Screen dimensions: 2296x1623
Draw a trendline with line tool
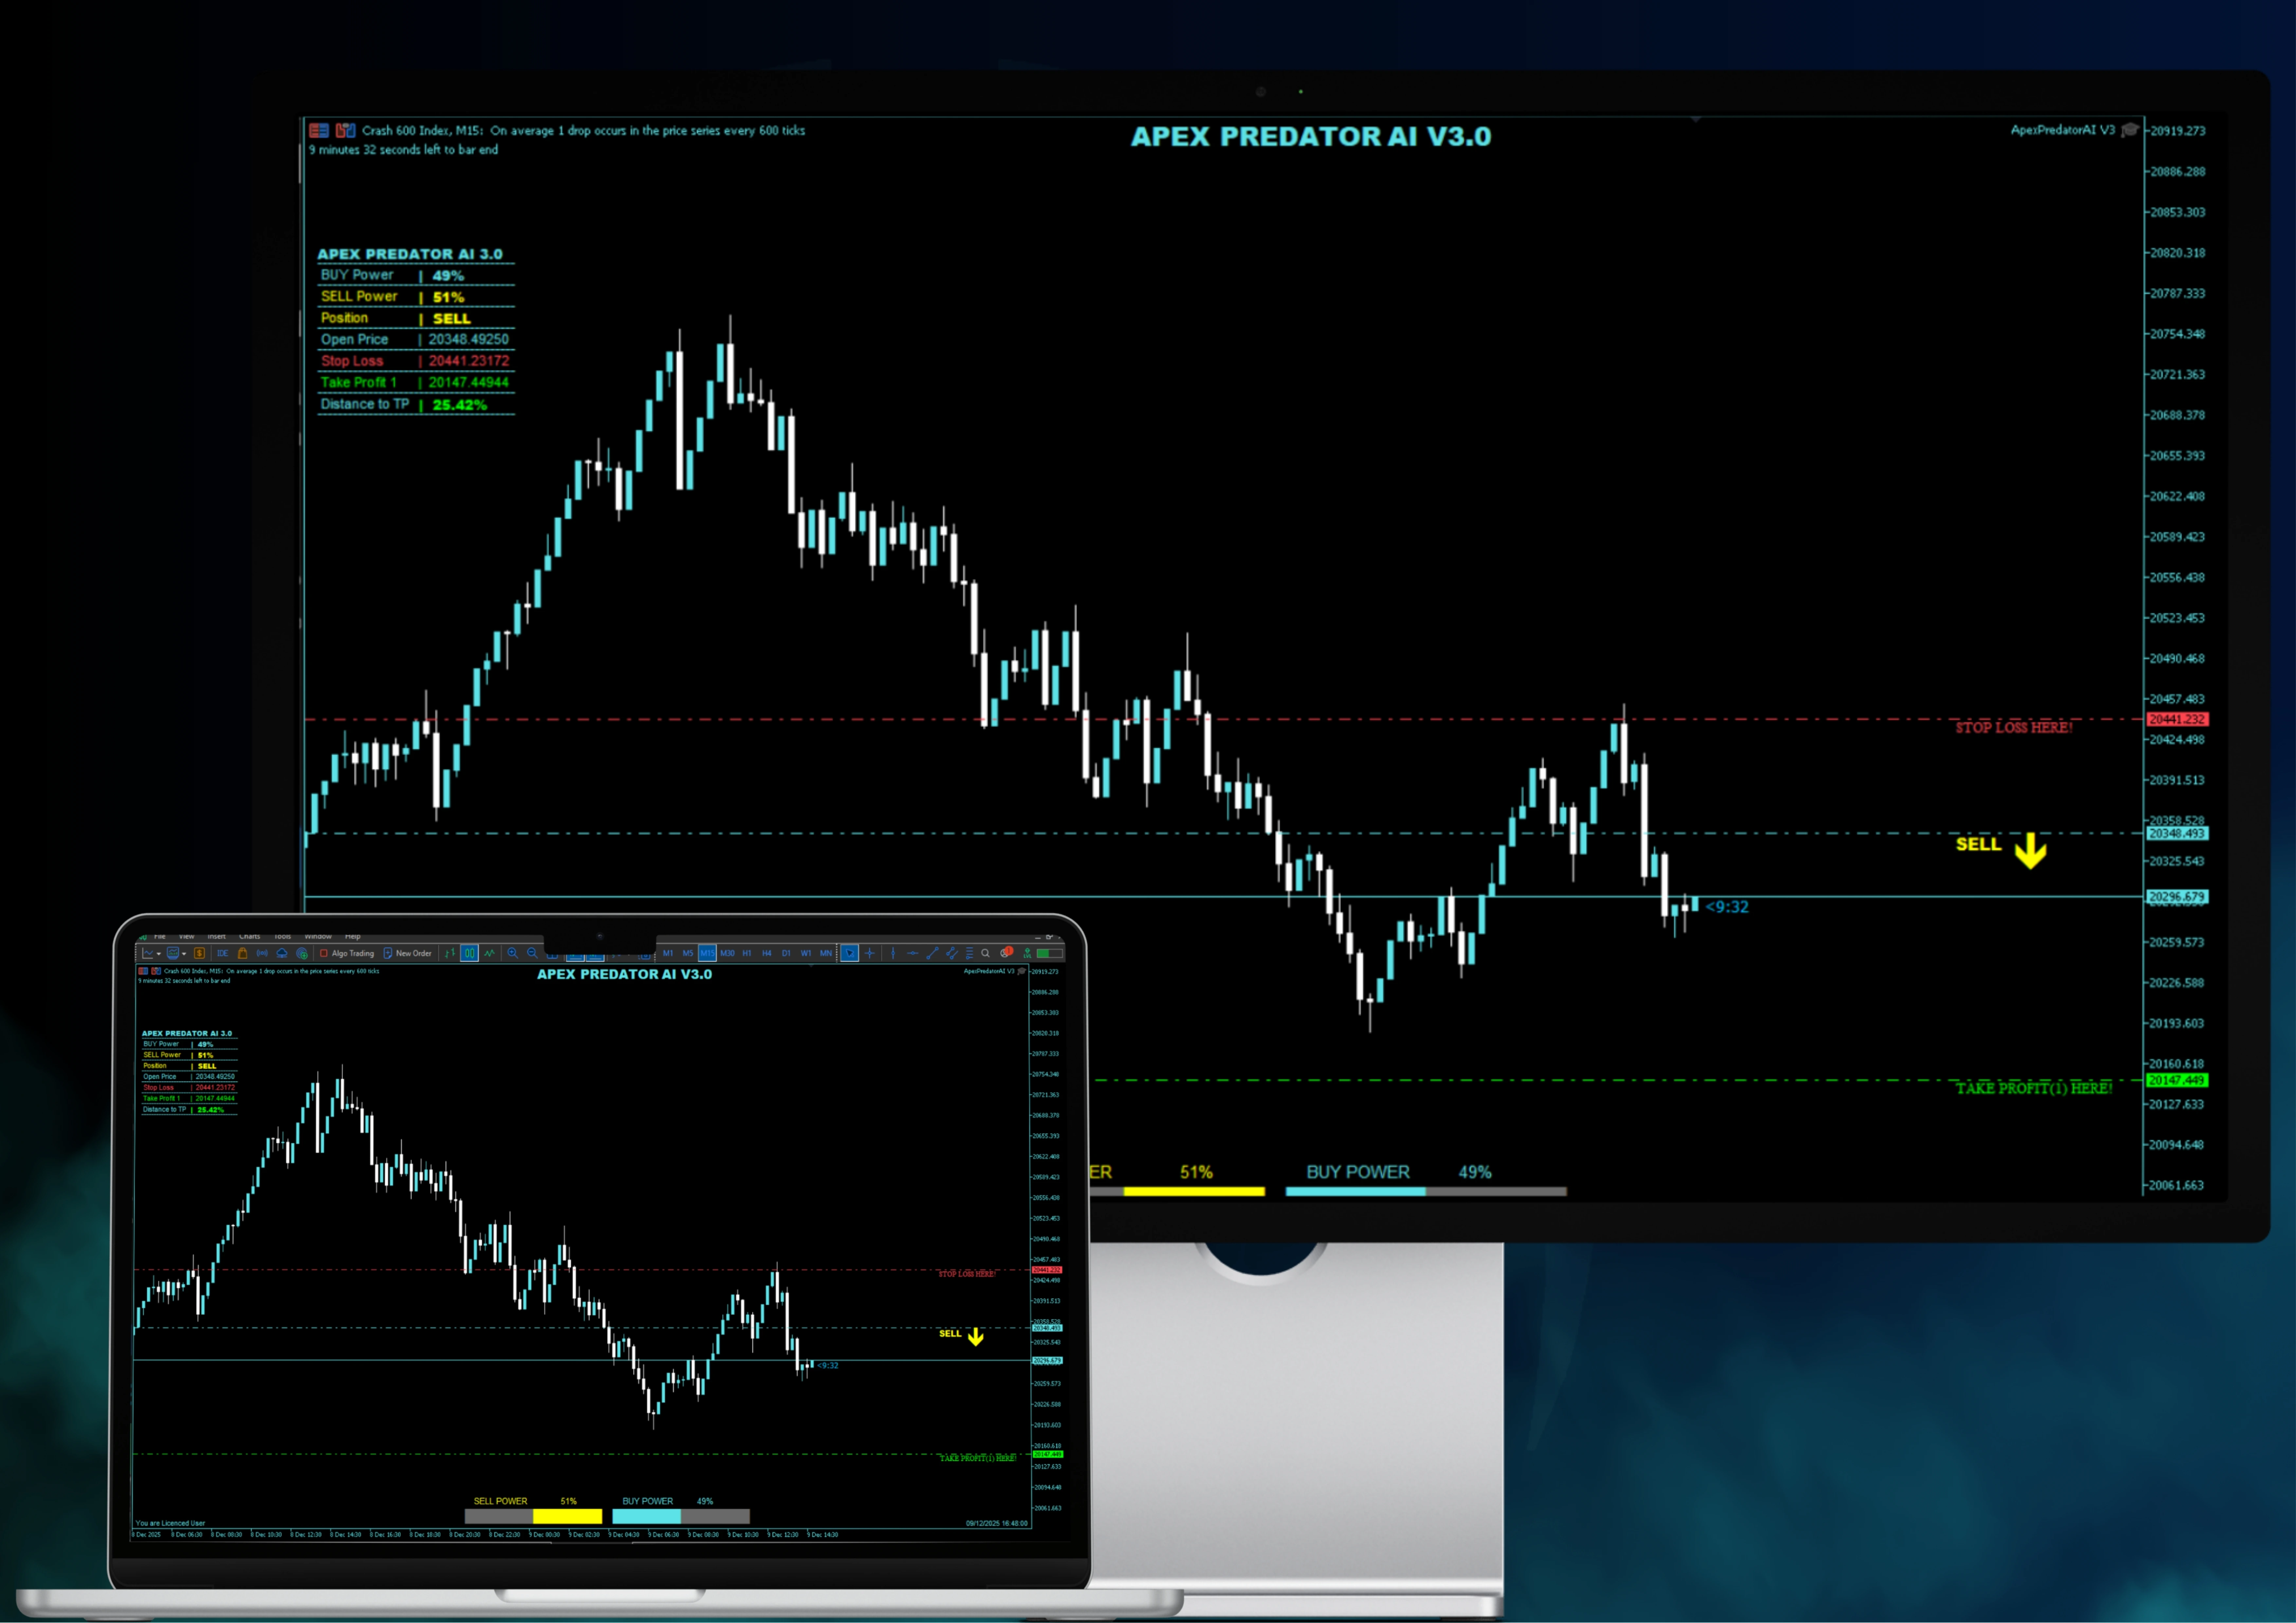tap(932, 953)
